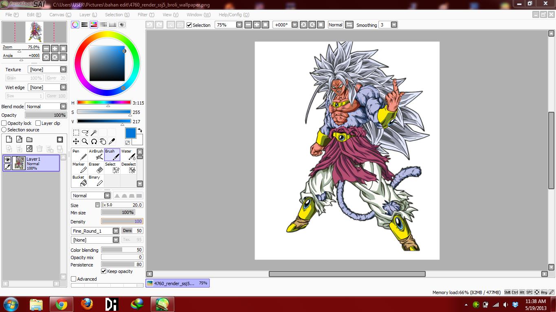Create a new normal layer
The height and width of the screenshot is (312, 556).
(x=9, y=140)
